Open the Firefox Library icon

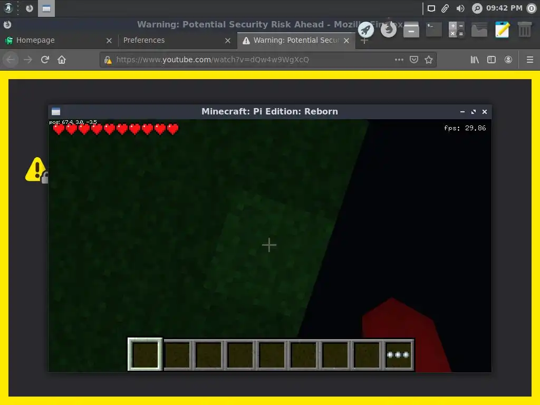coord(475,60)
